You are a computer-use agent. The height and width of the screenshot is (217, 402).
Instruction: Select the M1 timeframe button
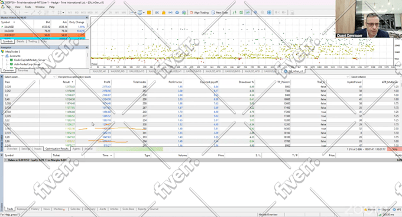click(x=70, y=12)
